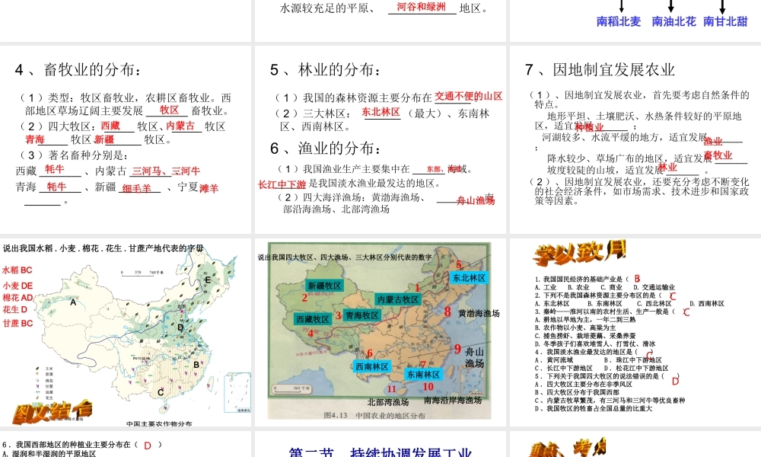The image size is (761, 457).
Task: Click the 内蒙古牧区 map label
Action: [397, 299]
